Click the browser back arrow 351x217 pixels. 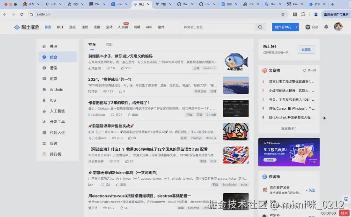[x=5, y=14]
